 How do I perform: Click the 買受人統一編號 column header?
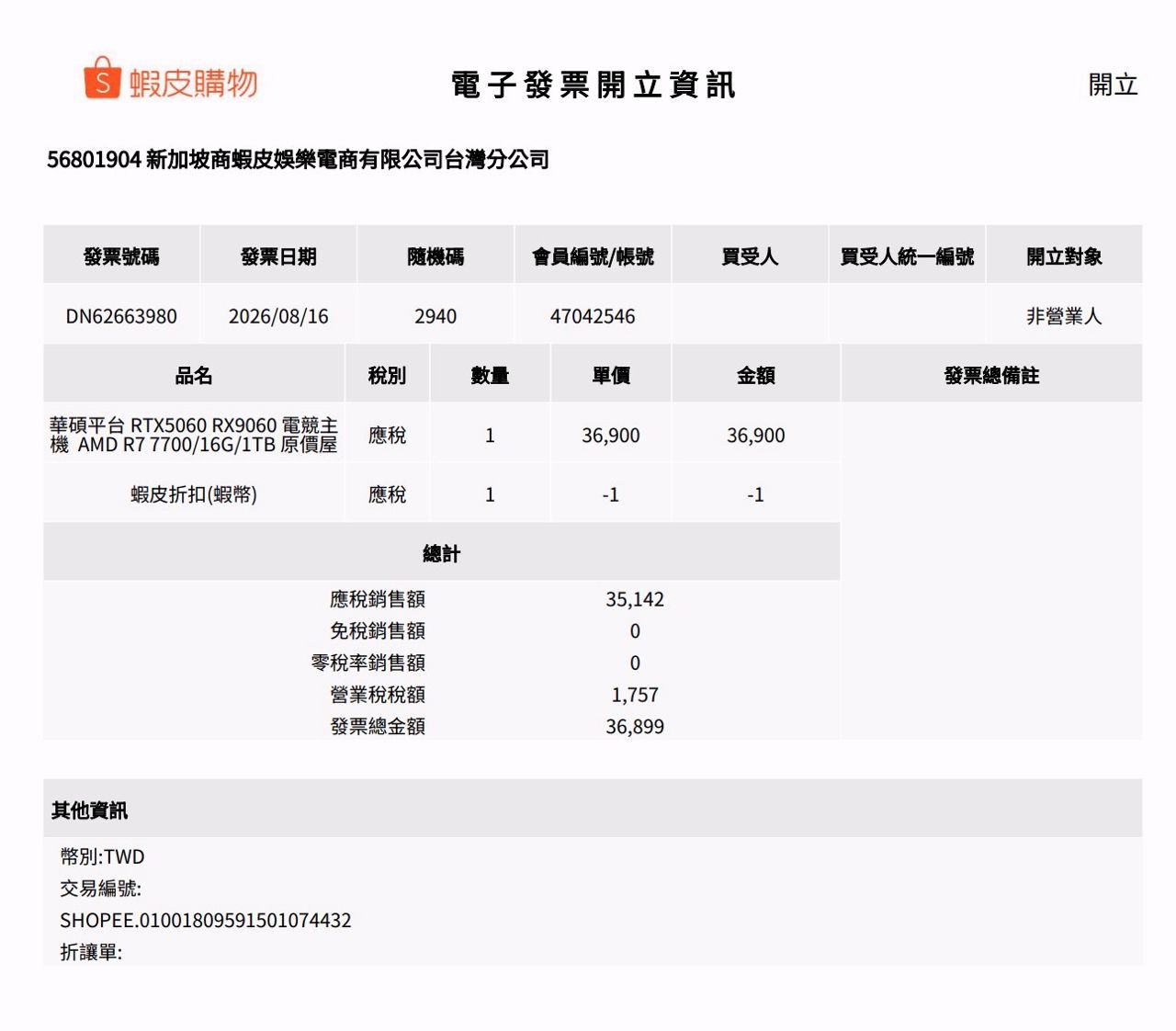[x=907, y=256]
